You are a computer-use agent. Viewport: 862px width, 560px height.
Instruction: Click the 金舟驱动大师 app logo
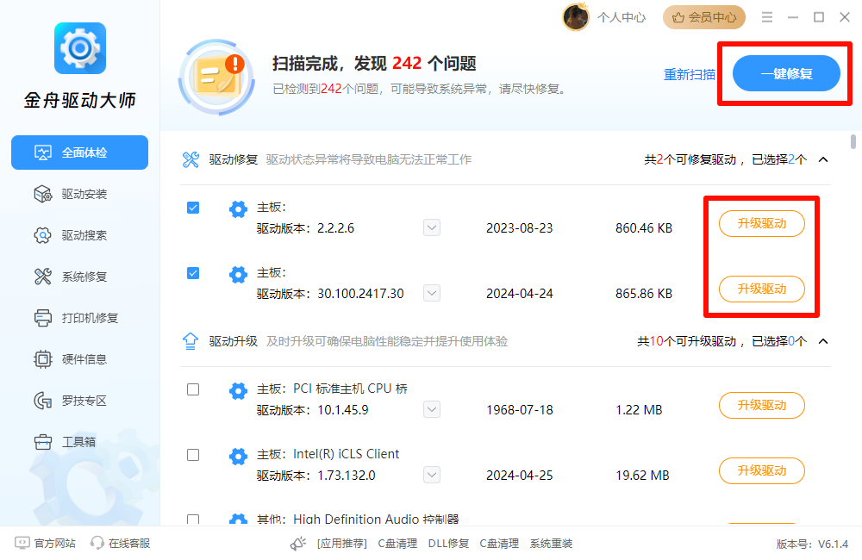click(80, 48)
